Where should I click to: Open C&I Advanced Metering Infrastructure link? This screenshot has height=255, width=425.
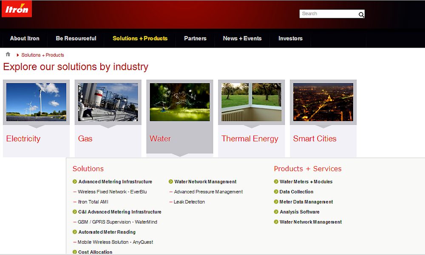pos(120,212)
